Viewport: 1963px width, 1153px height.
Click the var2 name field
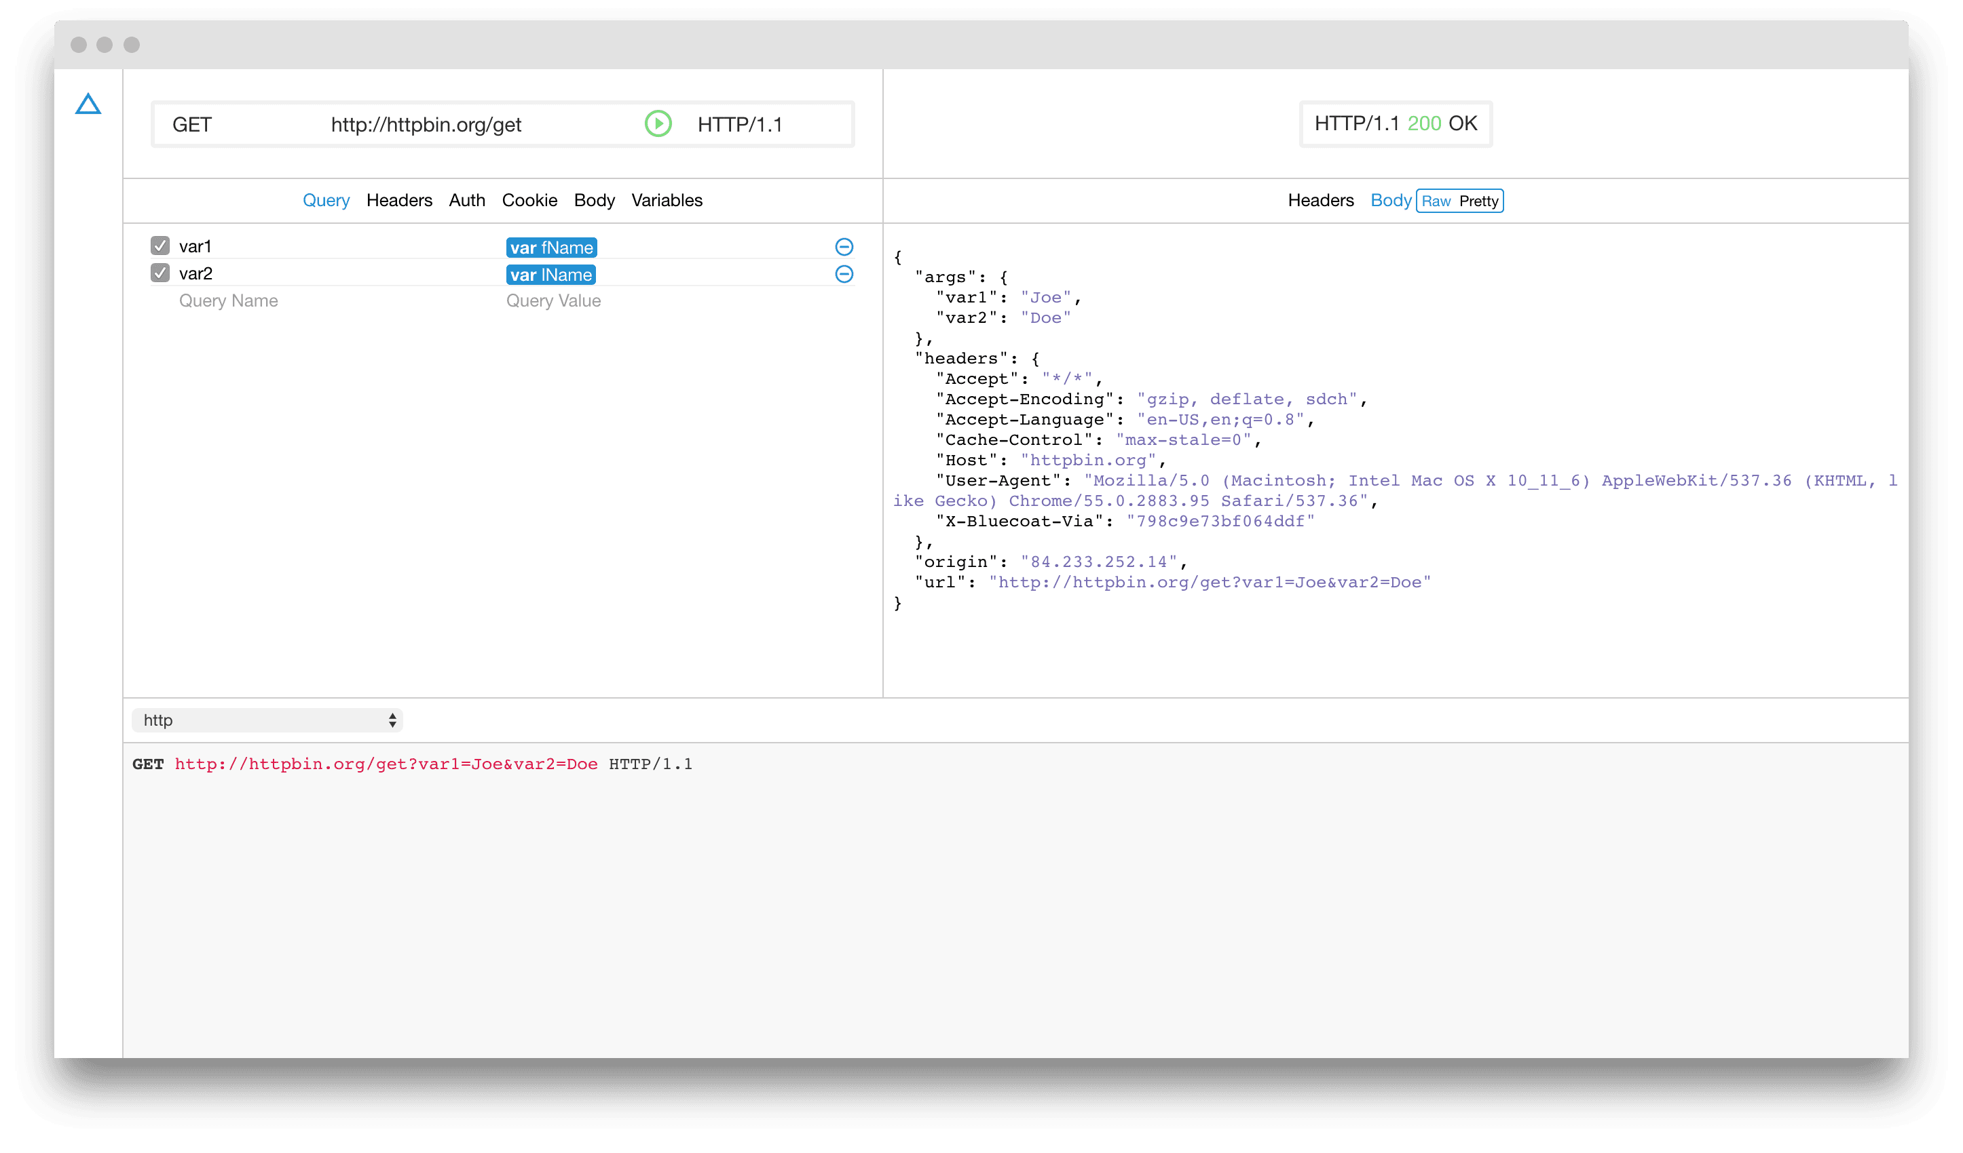click(x=195, y=273)
